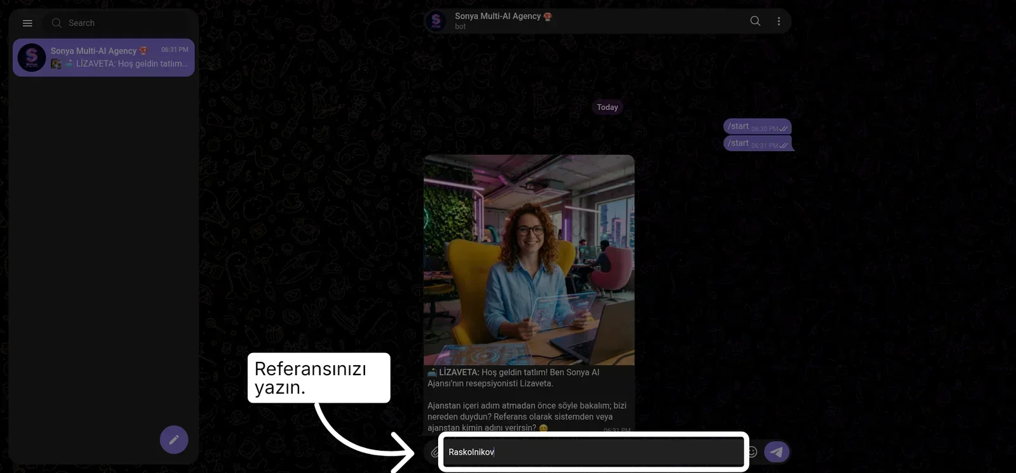Open the three-dot more options menu
1016x473 pixels.
[779, 21]
